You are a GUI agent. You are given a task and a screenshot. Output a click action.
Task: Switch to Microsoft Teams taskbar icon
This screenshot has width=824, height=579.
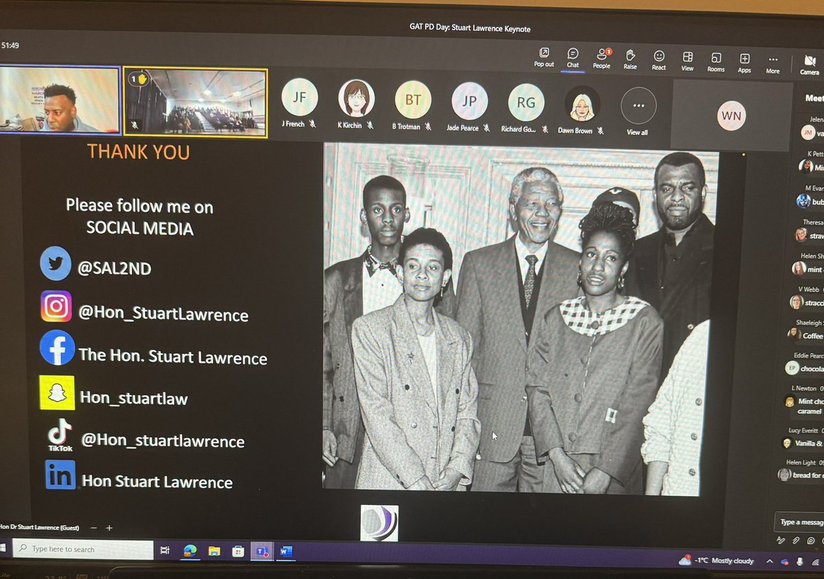(x=262, y=552)
